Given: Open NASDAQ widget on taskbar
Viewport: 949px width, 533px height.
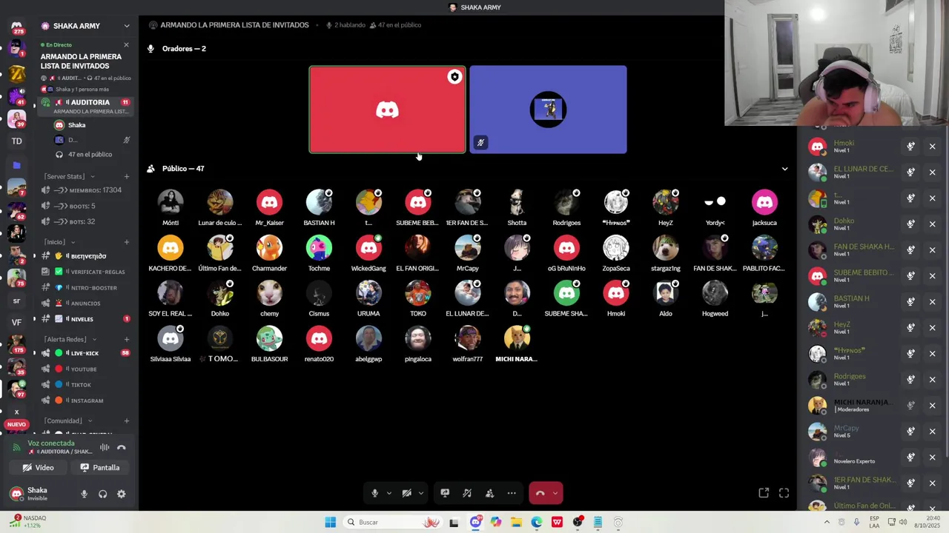Looking at the screenshot, I should coord(30,522).
